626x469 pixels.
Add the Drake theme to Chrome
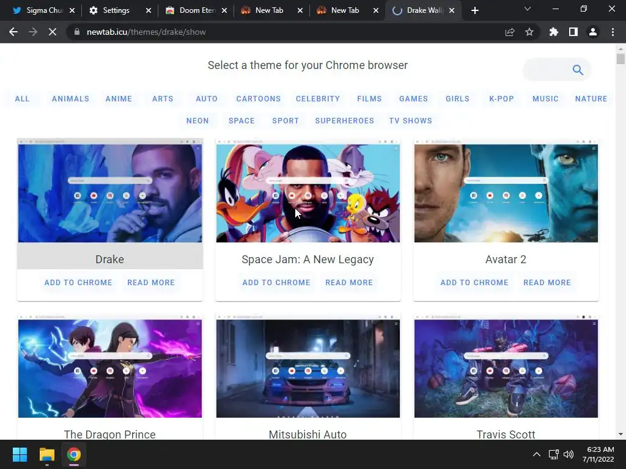(78, 282)
